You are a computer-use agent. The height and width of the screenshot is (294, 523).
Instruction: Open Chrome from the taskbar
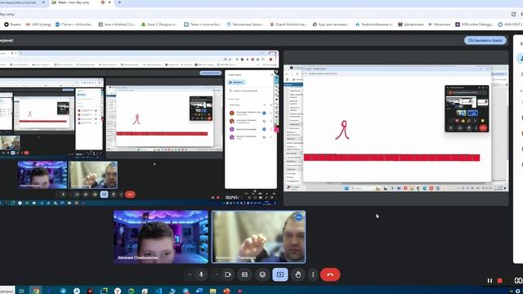(x=36, y=291)
